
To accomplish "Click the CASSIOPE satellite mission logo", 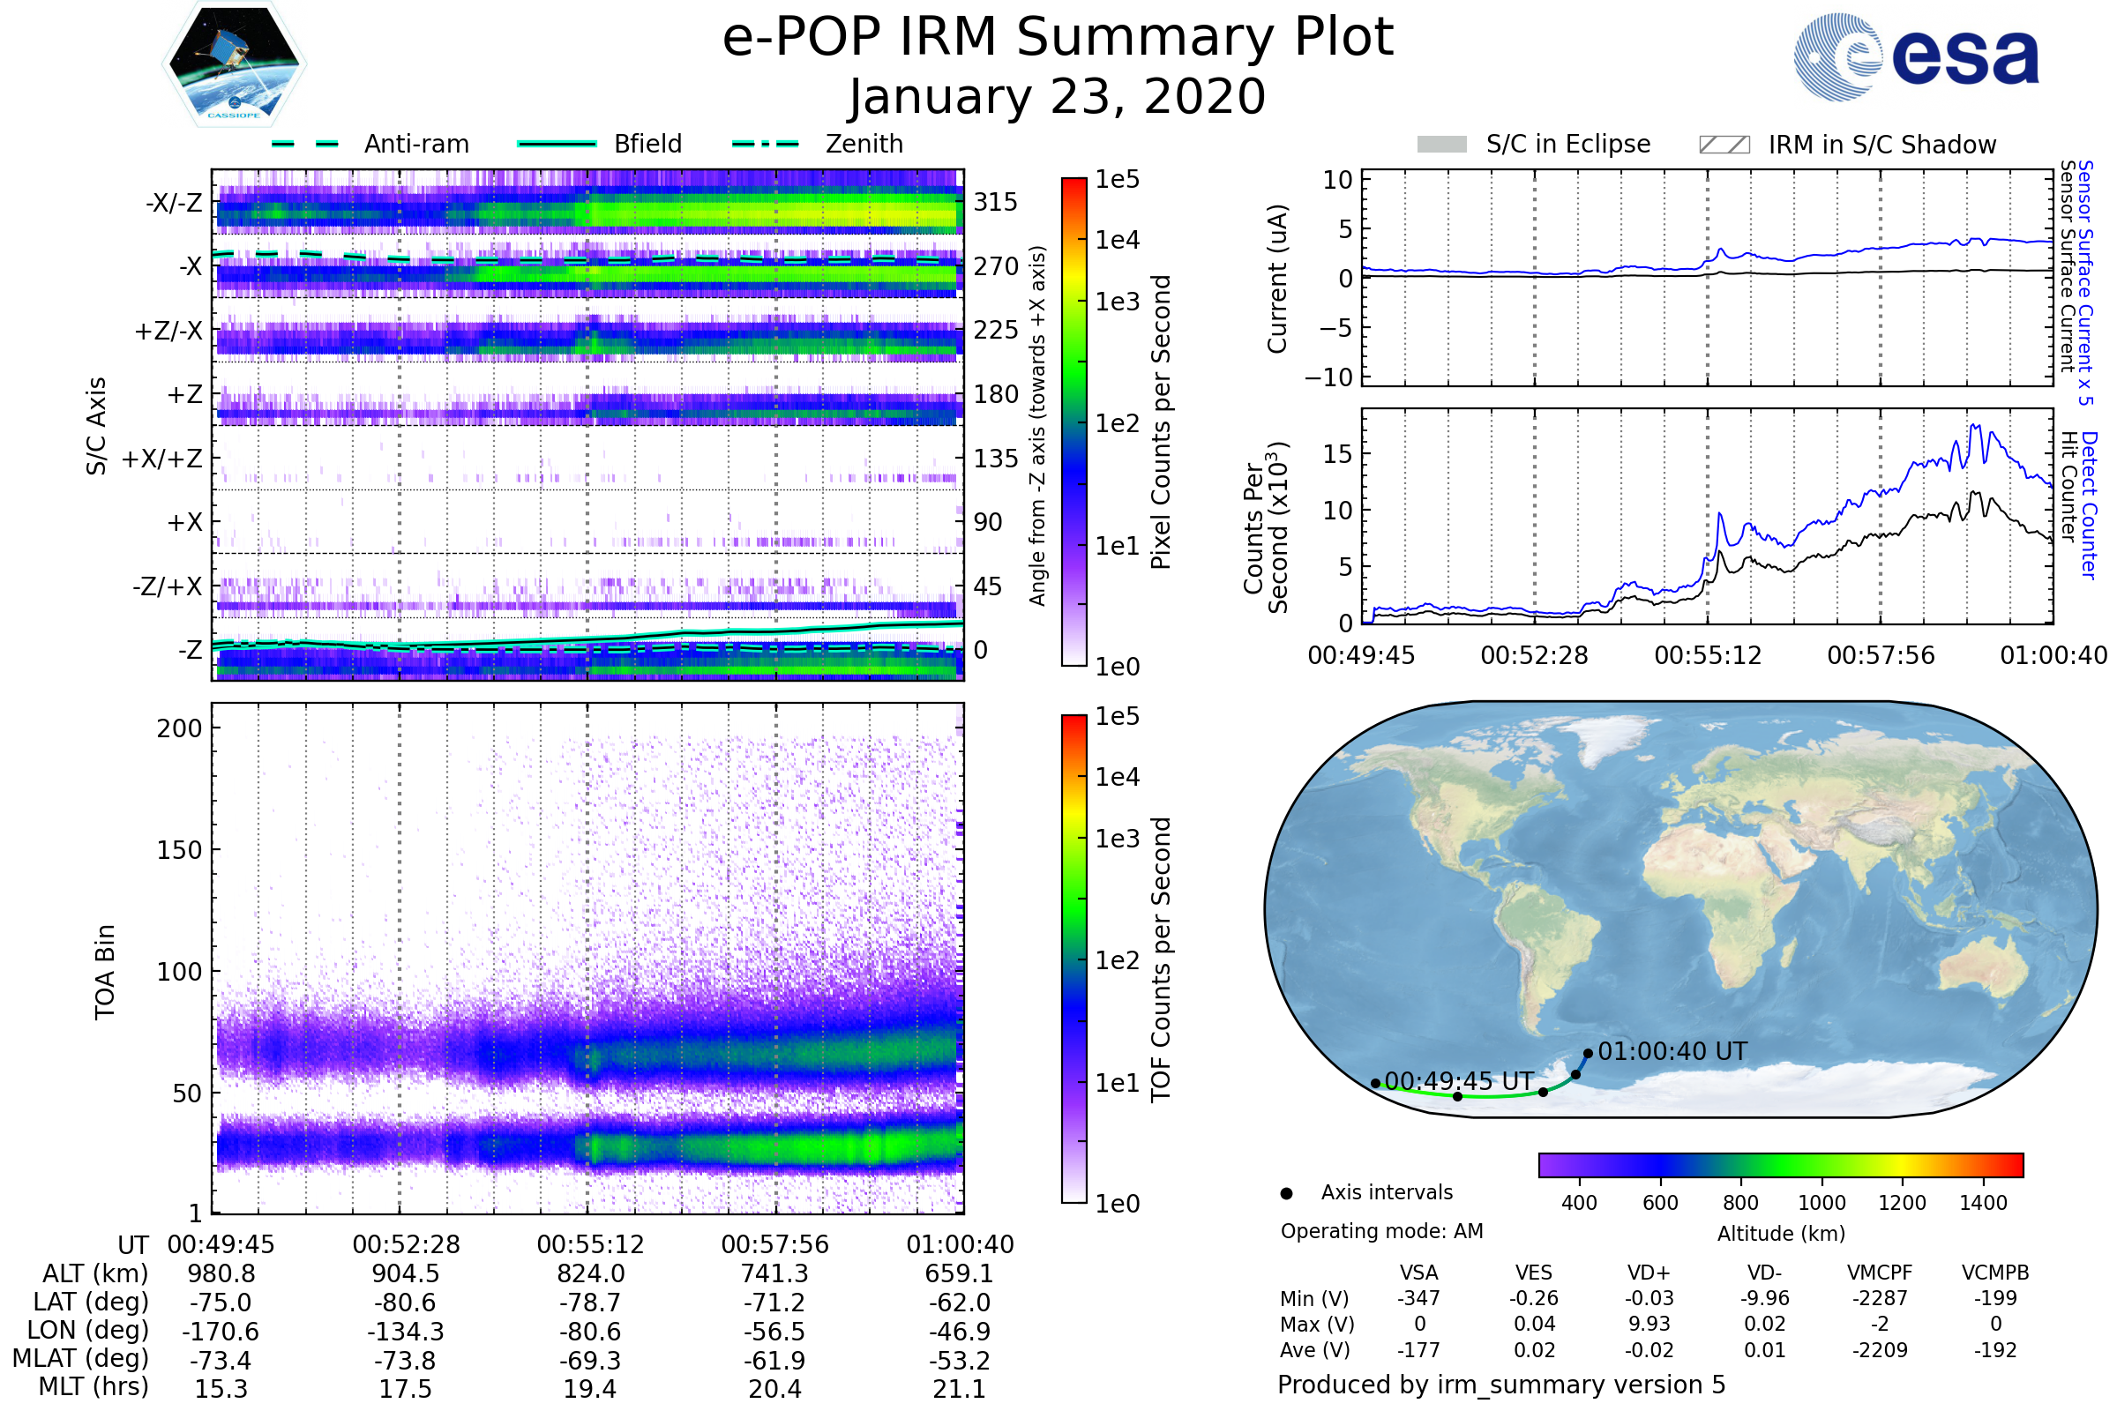I will 234,64.
